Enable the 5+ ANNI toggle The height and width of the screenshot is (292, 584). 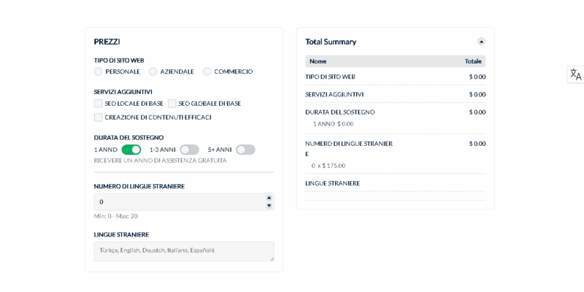245,150
